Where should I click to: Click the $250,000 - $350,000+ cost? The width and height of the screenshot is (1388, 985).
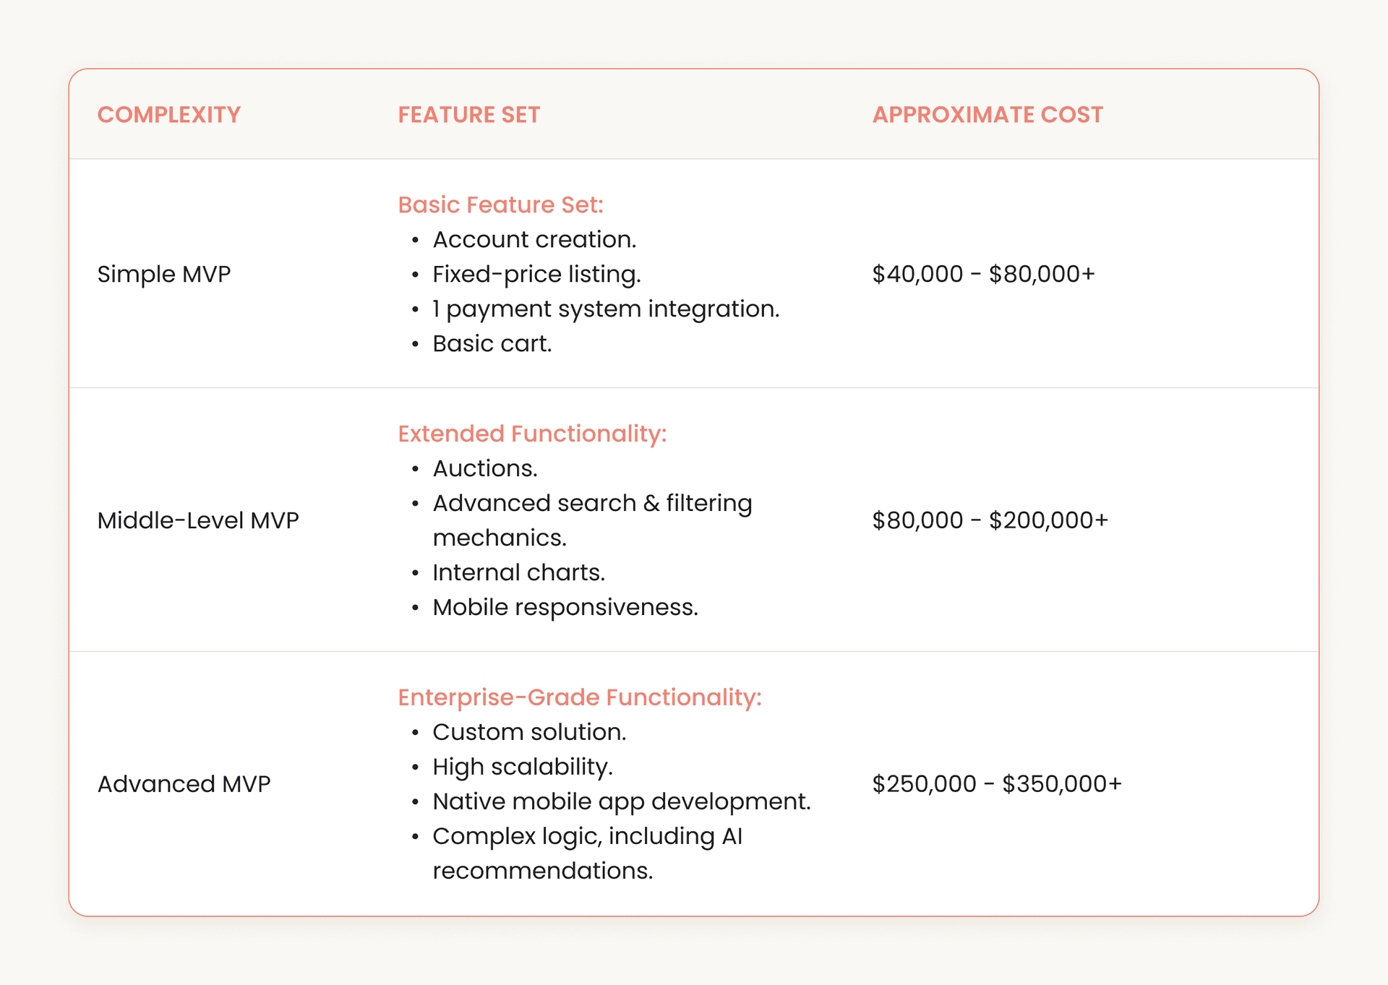click(996, 784)
